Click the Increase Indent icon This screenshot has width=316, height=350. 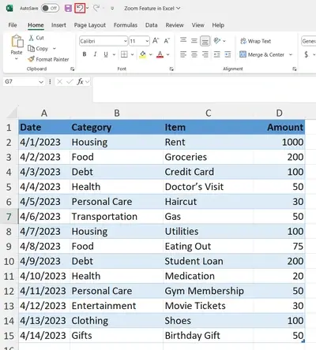tap(228, 54)
